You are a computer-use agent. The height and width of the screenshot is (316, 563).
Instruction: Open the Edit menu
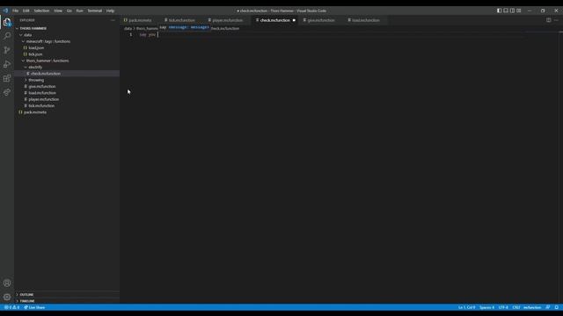pyautogui.click(x=26, y=11)
